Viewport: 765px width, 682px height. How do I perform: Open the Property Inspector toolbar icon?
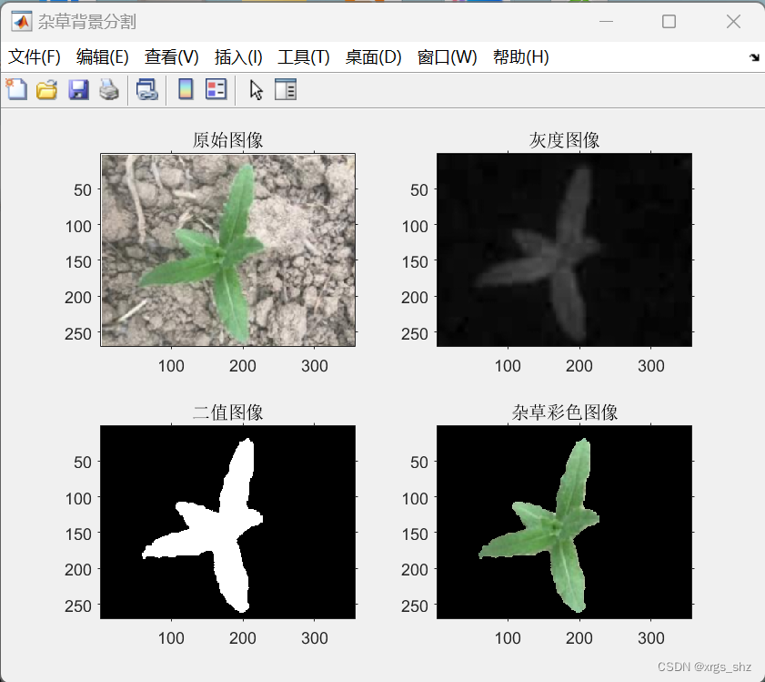(286, 89)
